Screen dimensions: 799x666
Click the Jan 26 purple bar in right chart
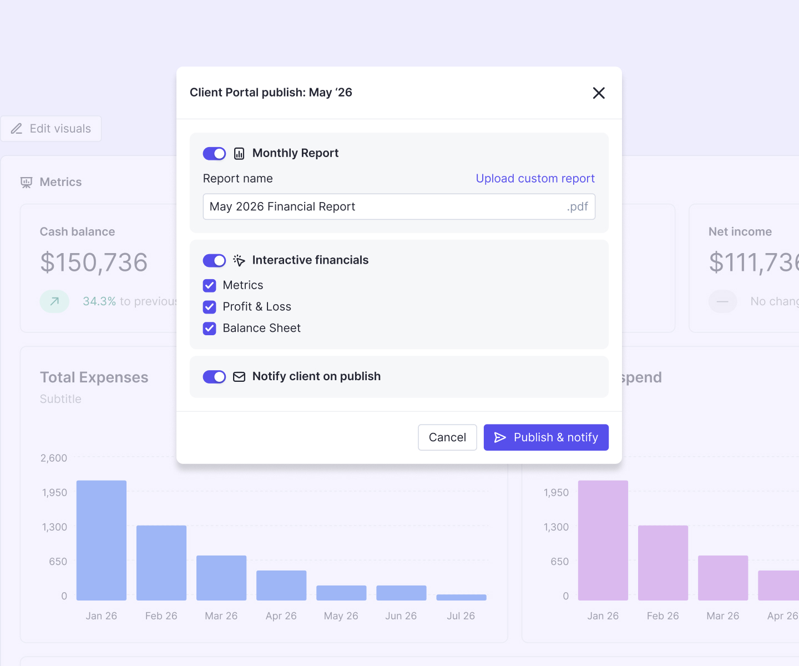point(603,540)
